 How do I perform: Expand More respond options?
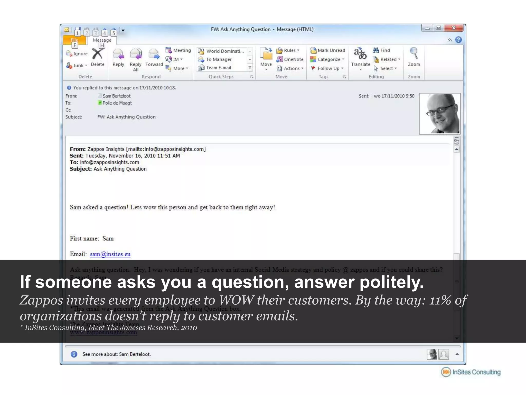click(177, 68)
